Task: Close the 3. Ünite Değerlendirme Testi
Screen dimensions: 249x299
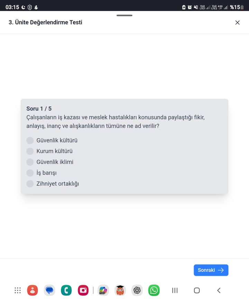Action: click(237, 22)
